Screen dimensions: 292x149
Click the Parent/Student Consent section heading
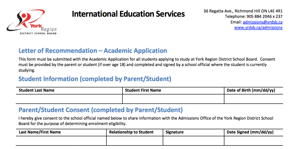tap(100, 110)
